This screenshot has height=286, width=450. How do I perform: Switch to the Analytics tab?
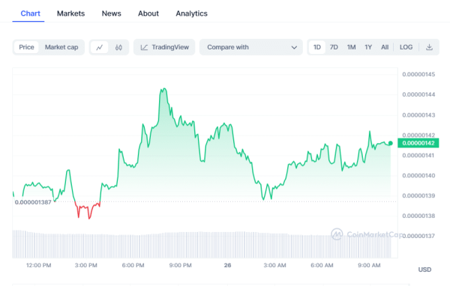click(x=191, y=13)
